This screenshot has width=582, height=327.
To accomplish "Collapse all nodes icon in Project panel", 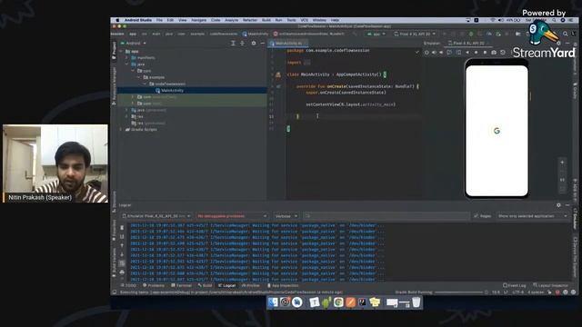I will click(x=242, y=44).
